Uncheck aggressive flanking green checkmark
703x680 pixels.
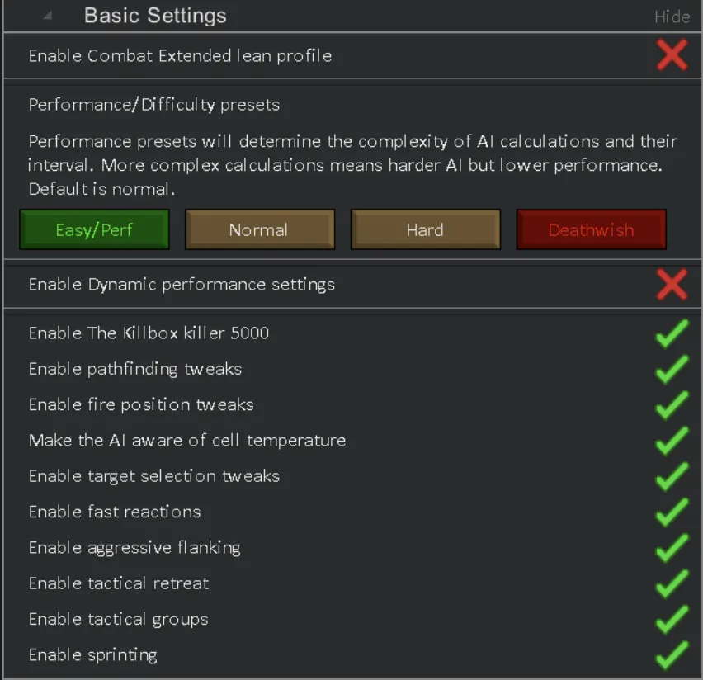point(672,547)
